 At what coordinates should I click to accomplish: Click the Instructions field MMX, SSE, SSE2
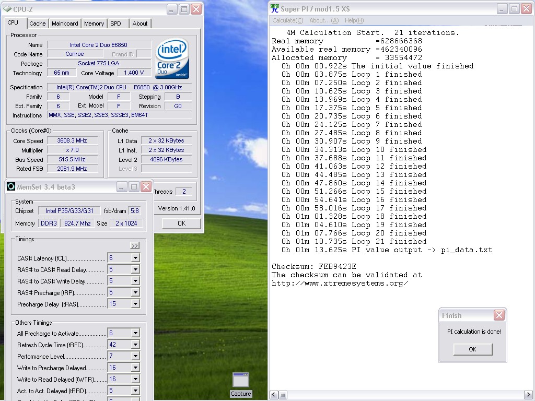pos(120,115)
